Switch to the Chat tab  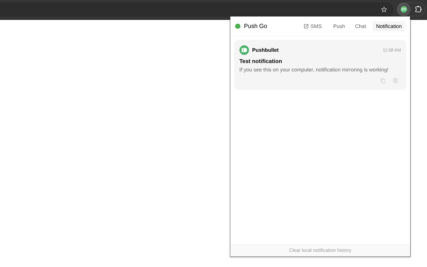point(360,26)
